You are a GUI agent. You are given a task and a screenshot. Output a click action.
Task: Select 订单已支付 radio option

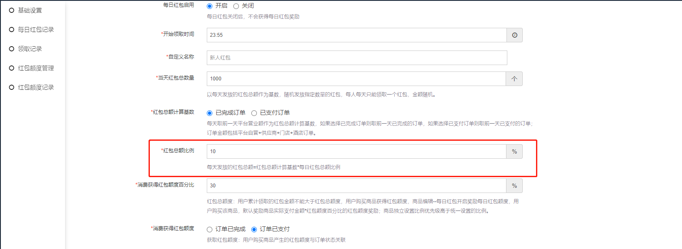pos(254,229)
